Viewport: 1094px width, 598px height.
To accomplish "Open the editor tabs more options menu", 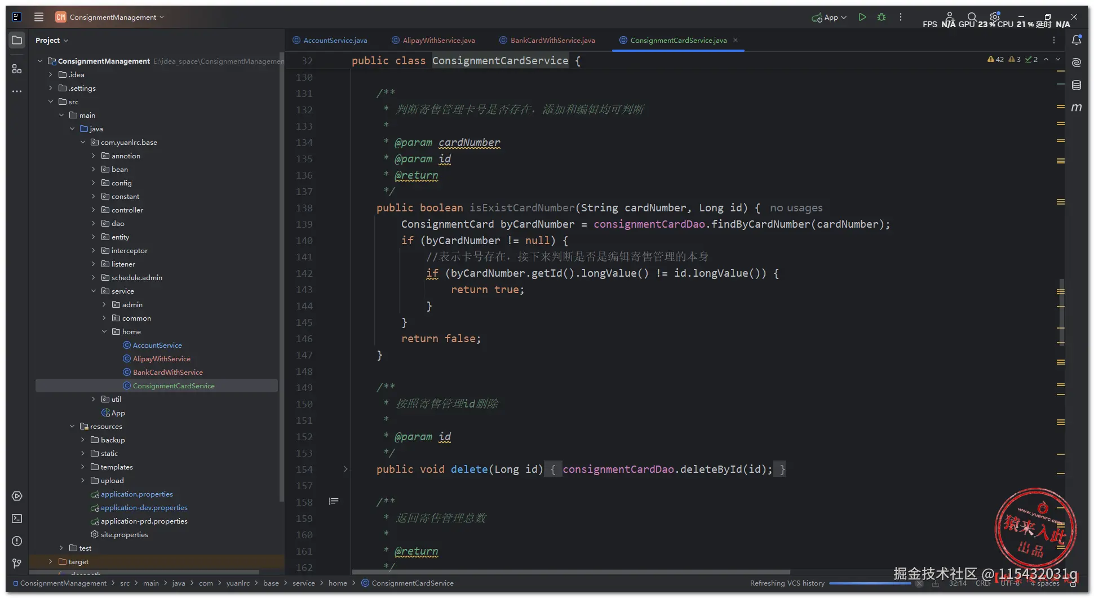I will click(x=1054, y=40).
